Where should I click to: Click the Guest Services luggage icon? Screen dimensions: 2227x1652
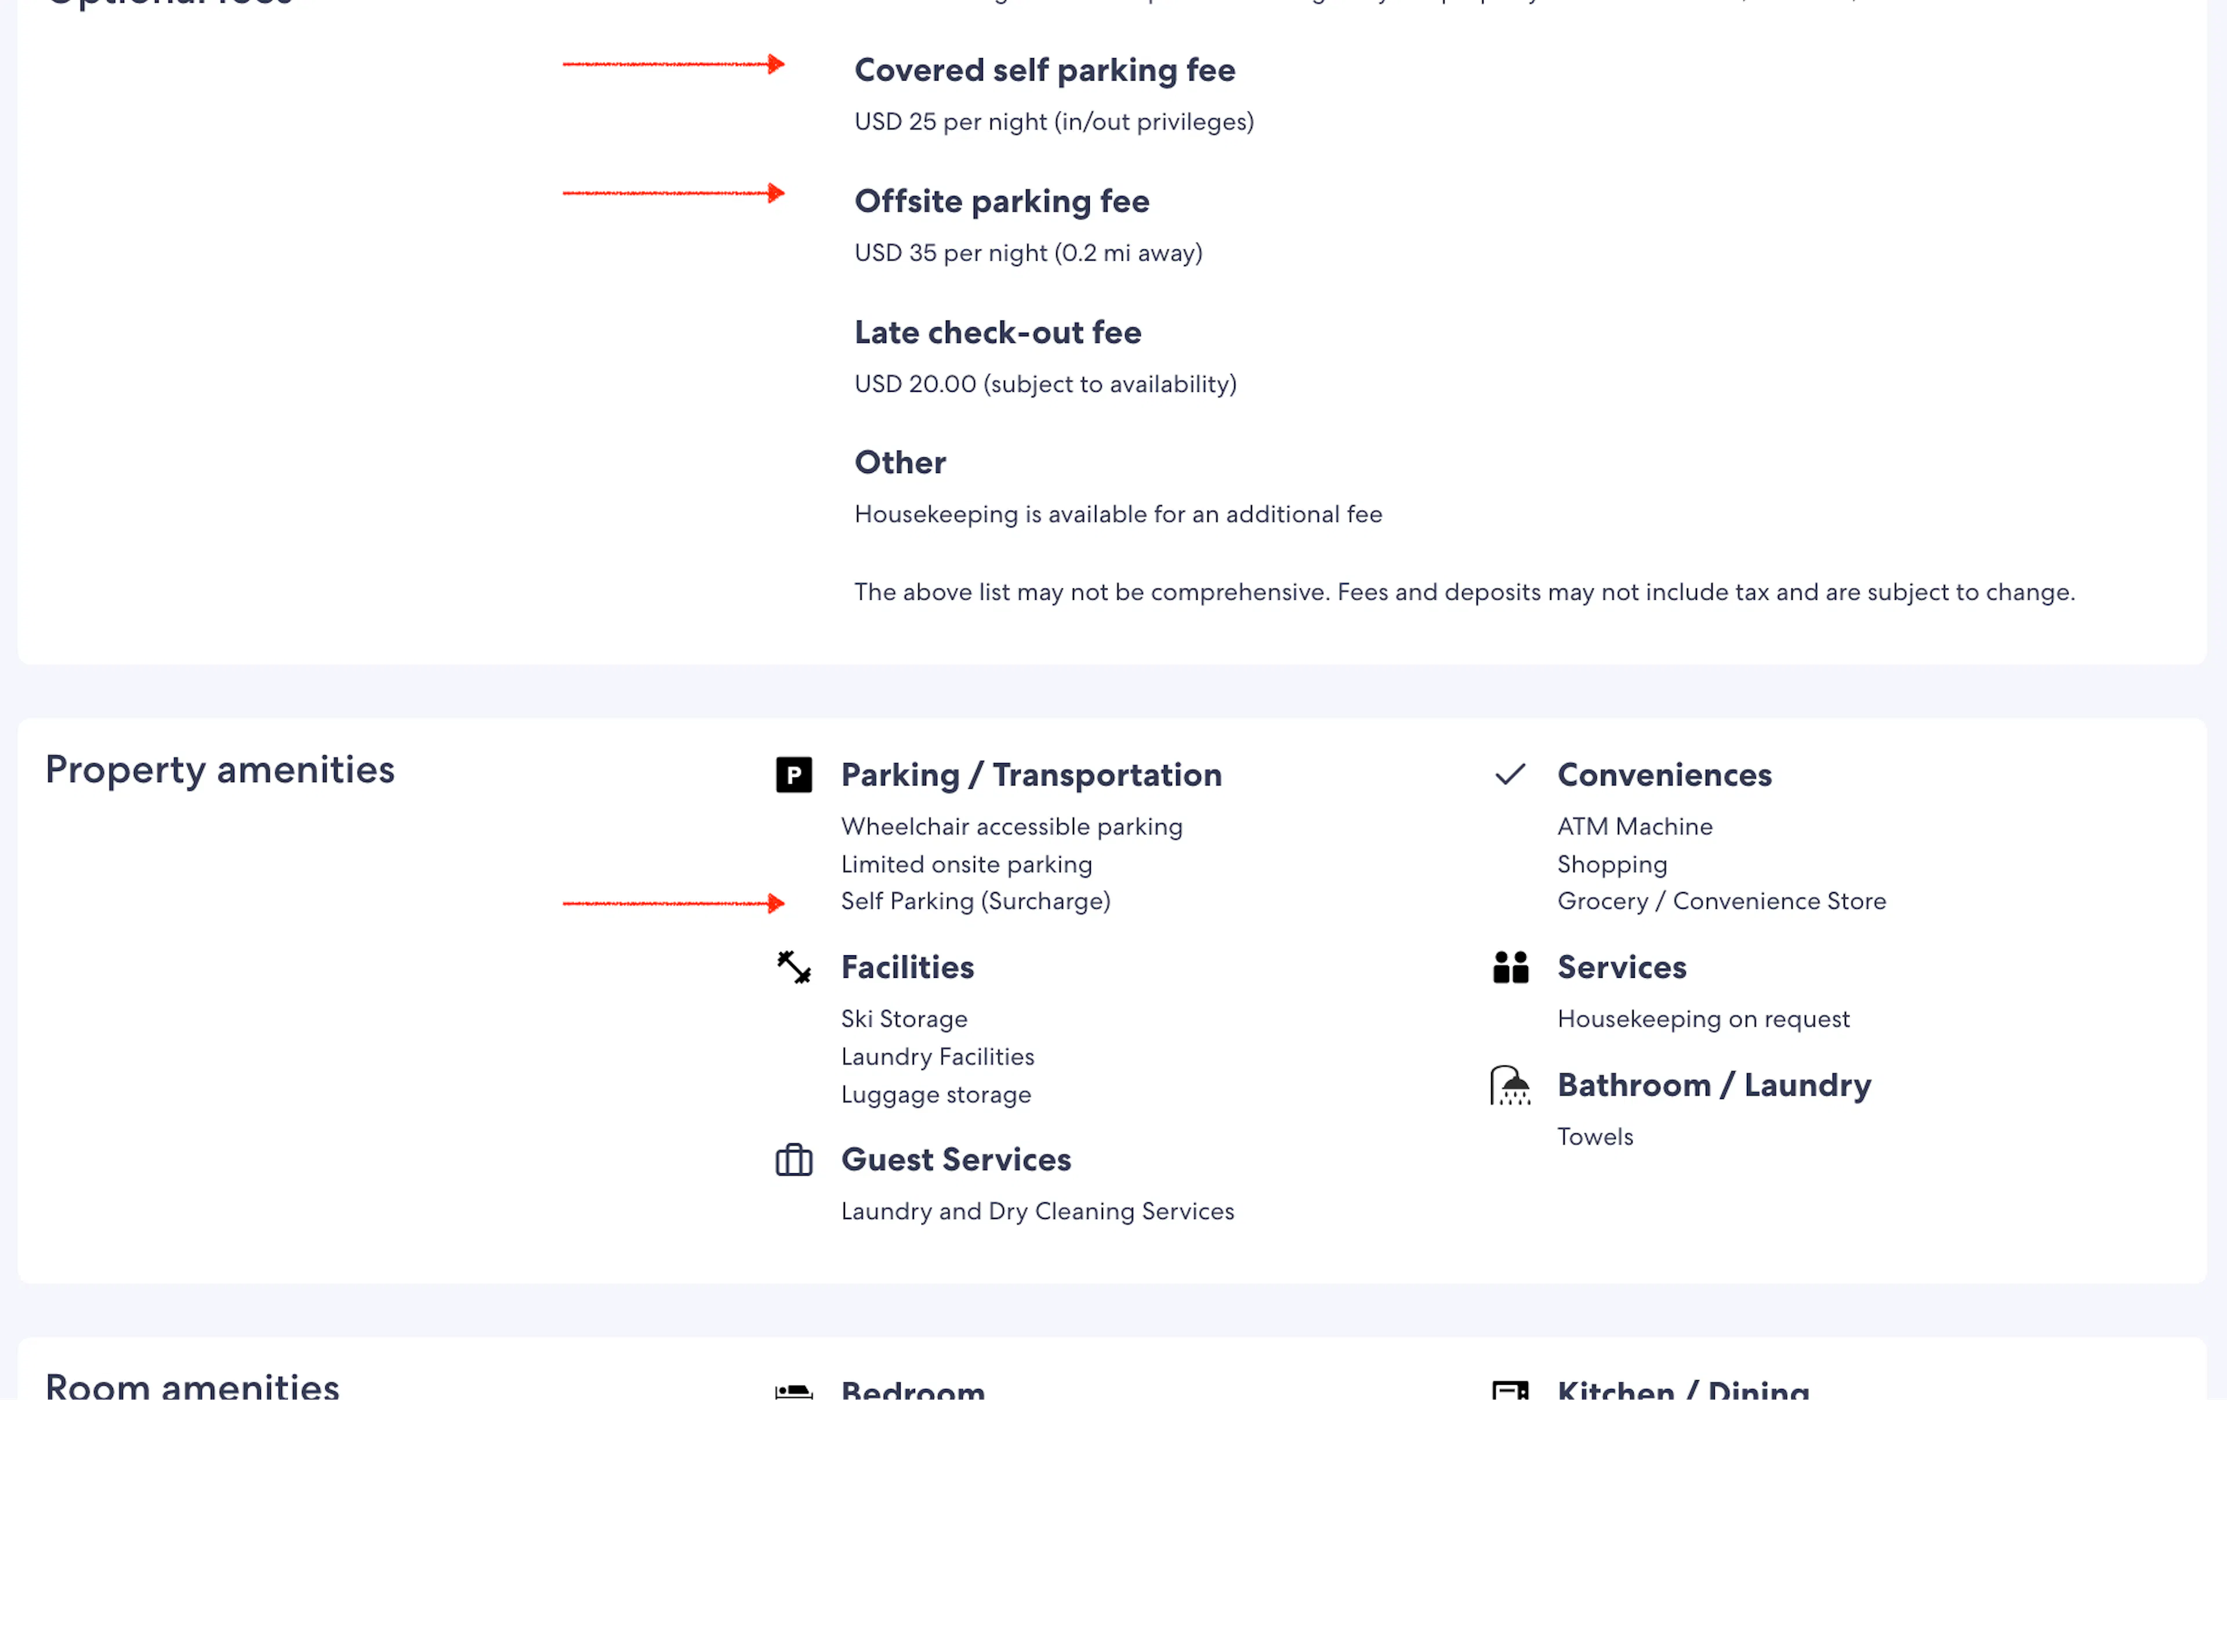[793, 1160]
